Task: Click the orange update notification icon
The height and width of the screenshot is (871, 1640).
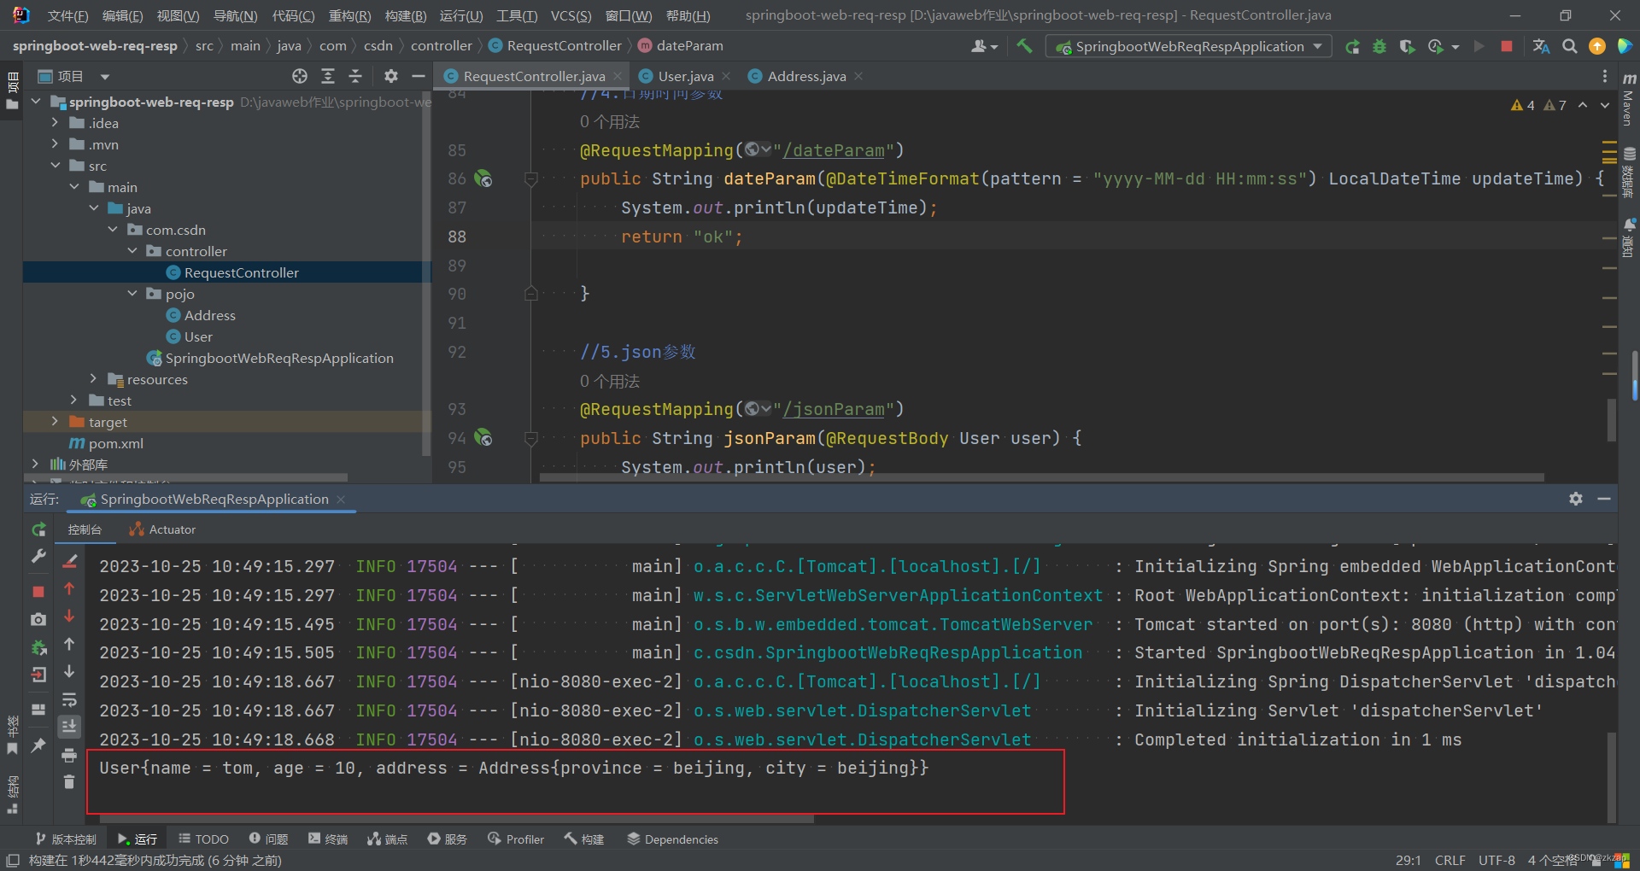Action: (1596, 46)
